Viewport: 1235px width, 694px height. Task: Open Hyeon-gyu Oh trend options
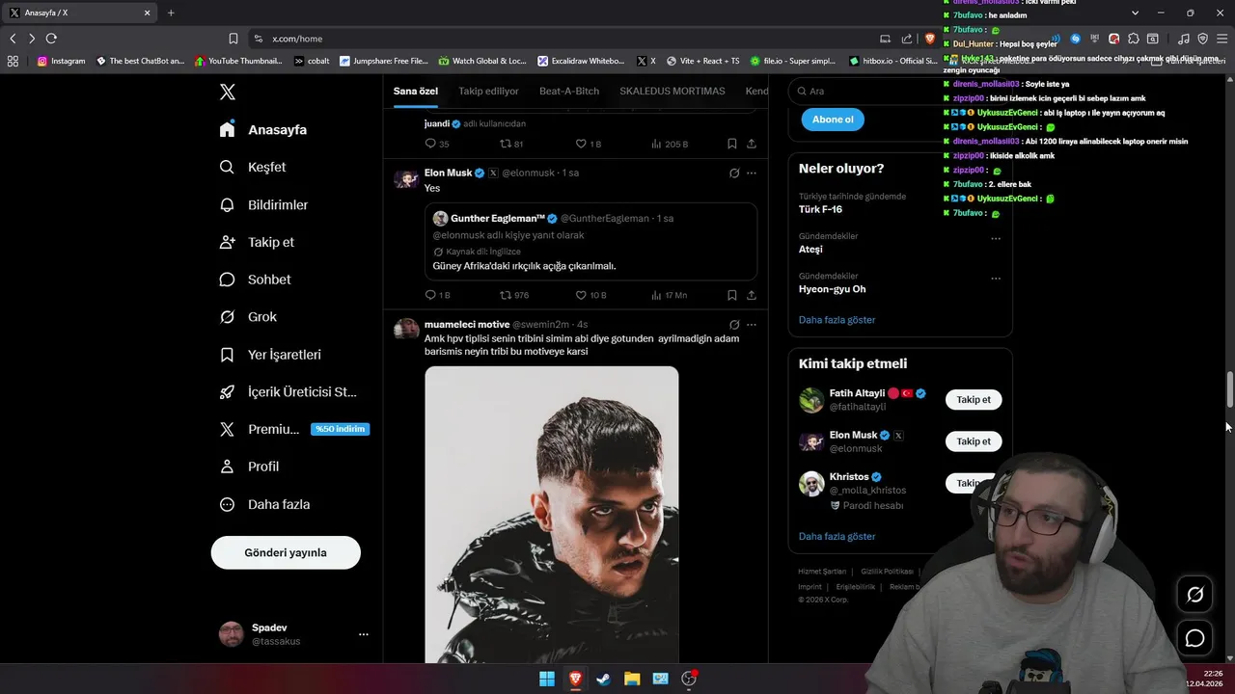(996, 279)
